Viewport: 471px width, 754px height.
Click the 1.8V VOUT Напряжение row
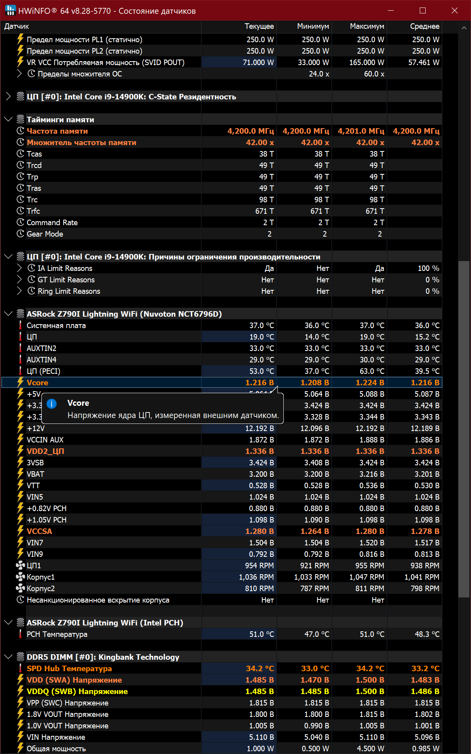222,714
